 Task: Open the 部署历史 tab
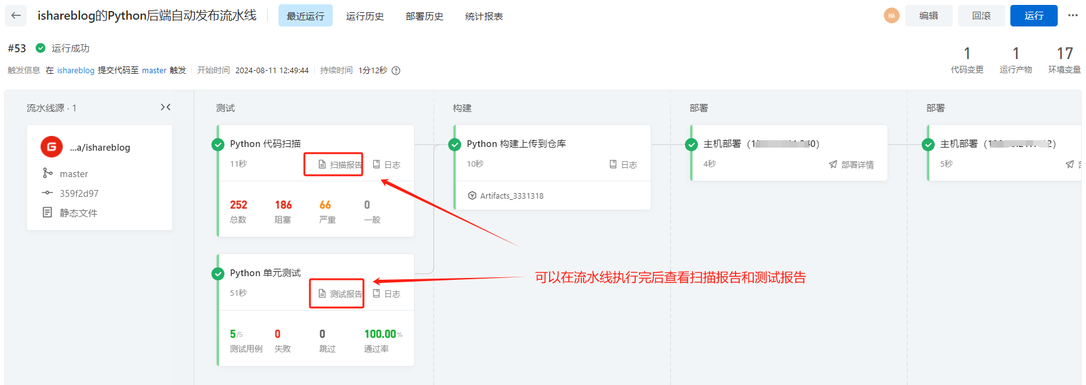coord(424,16)
